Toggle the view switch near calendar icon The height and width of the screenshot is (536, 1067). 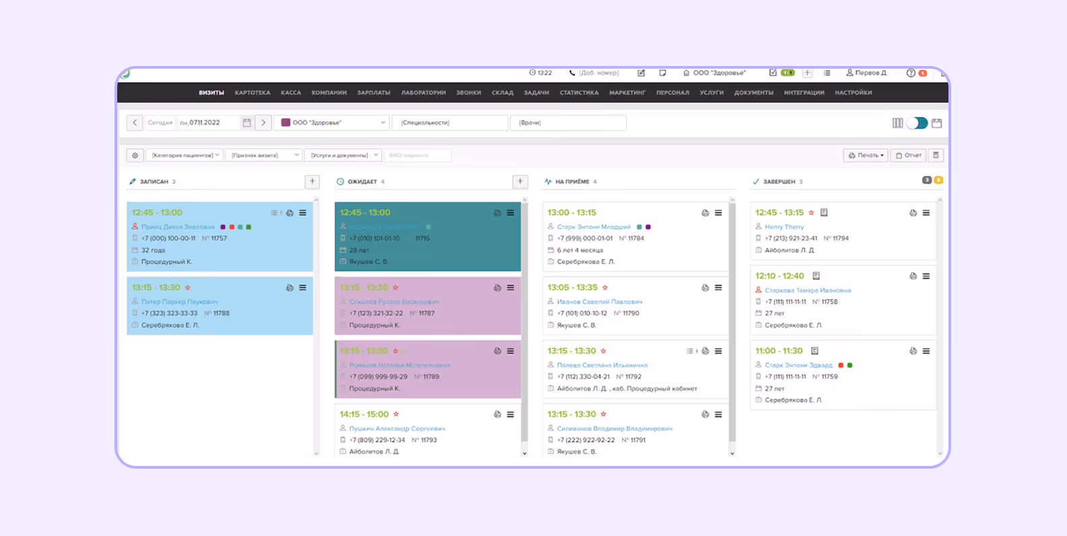pos(917,123)
